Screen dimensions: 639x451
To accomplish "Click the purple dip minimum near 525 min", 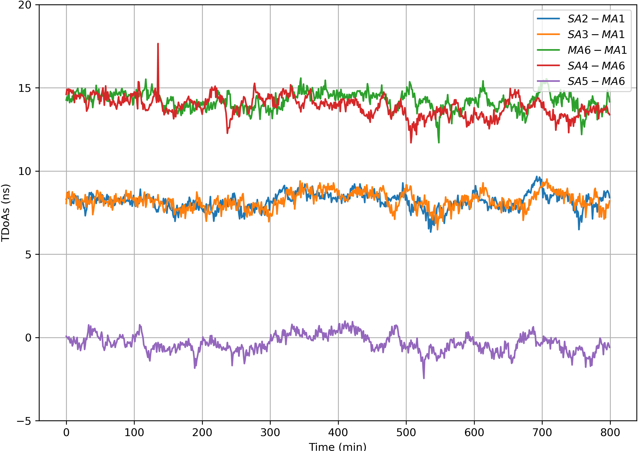I will point(424,378).
